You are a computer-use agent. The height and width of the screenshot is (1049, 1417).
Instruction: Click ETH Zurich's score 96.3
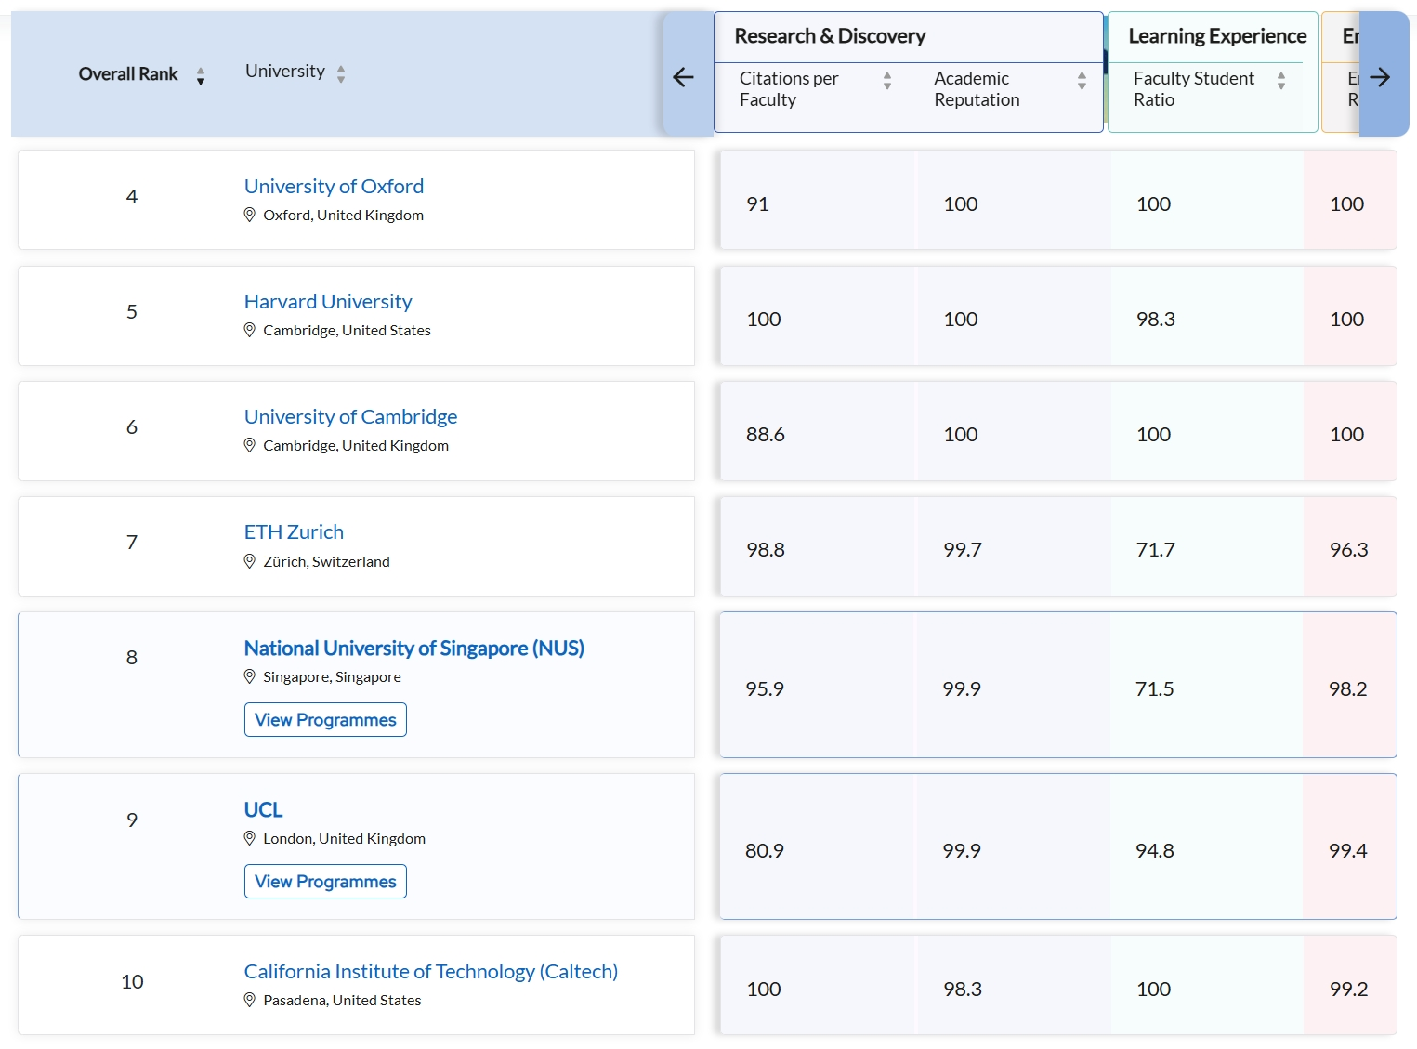(1348, 550)
